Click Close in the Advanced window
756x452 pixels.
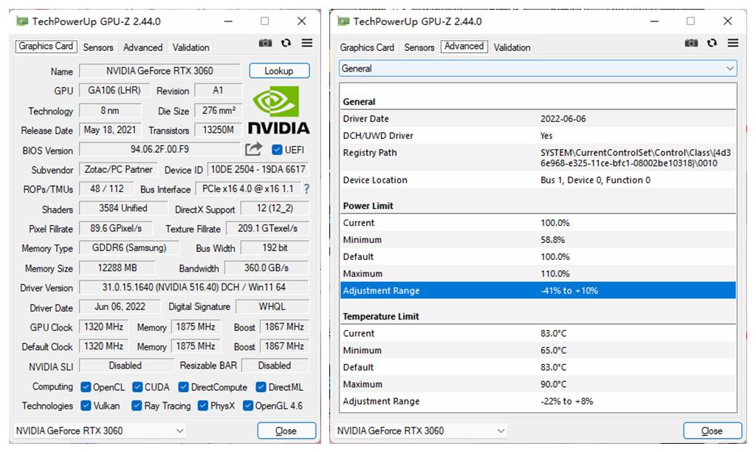(712, 429)
